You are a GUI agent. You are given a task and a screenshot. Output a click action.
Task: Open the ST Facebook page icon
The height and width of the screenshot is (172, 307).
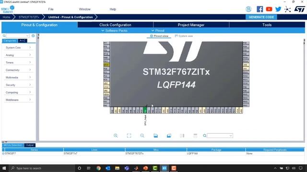[260, 9]
